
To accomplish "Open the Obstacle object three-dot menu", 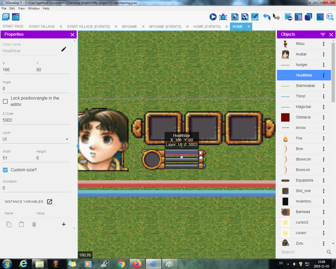I will pyautogui.click(x=324, y=117).
